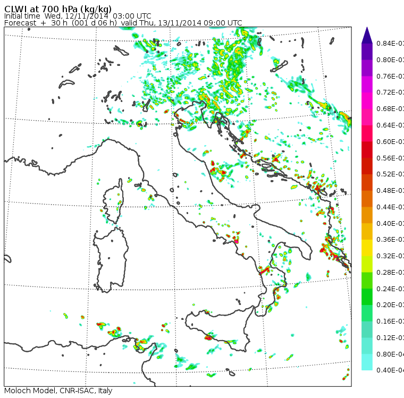The image size is (404, 398).
Task: Click the 0.76E-03 colorbar label
Action: (x=390, y=76)
